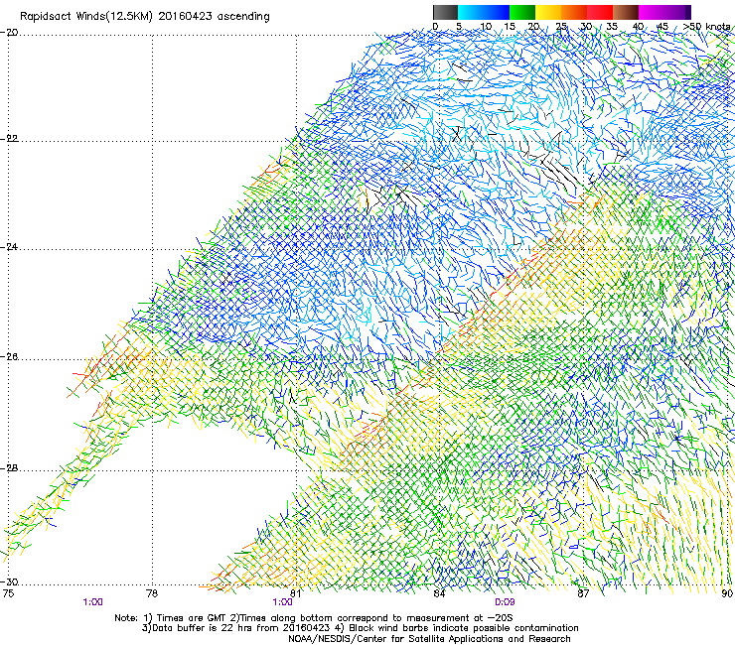735x645 pixels.
Task: Click the 'Data buffer is 22 hrs' note
Action: 360,628
